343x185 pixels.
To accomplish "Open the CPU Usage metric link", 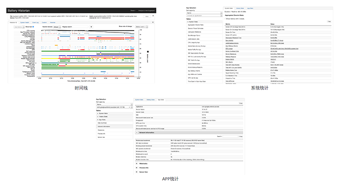I will pyautogui.click(x=229, y=49).
